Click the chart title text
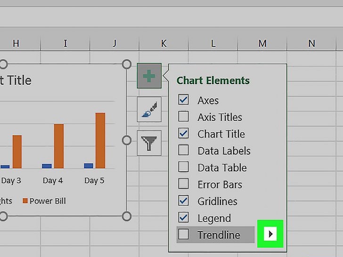The width and height of the screenshot is (343, 257). 16,80
